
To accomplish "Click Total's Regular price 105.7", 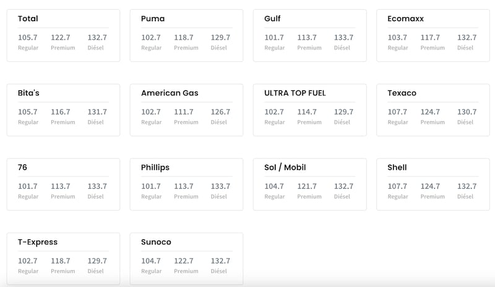I will [x=28, y=38].
